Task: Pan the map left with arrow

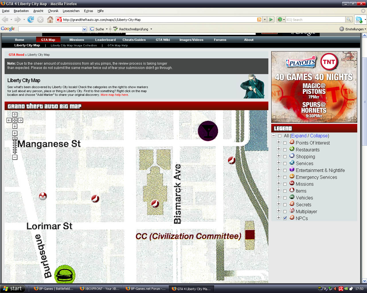Action: (x=9, y=120)
